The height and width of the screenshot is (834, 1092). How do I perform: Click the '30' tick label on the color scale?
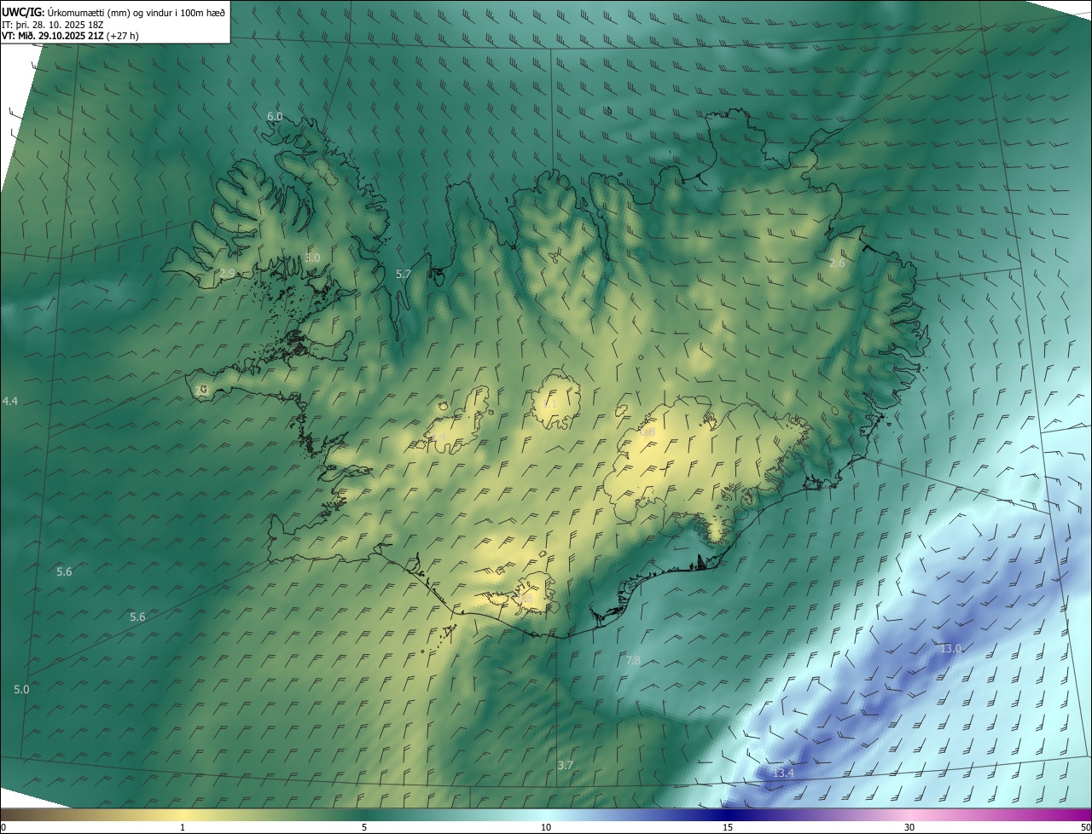[x=909, y=827]
